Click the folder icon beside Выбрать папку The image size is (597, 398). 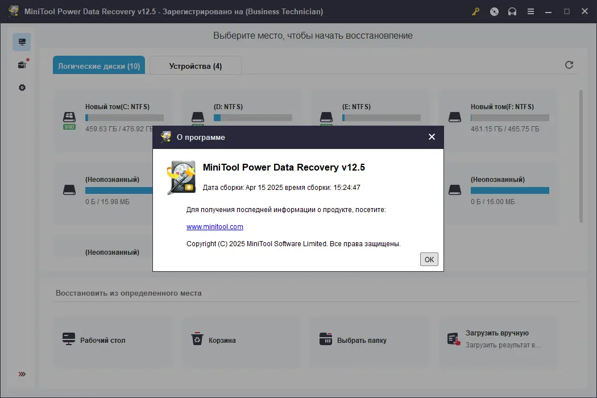click(326, 339)
